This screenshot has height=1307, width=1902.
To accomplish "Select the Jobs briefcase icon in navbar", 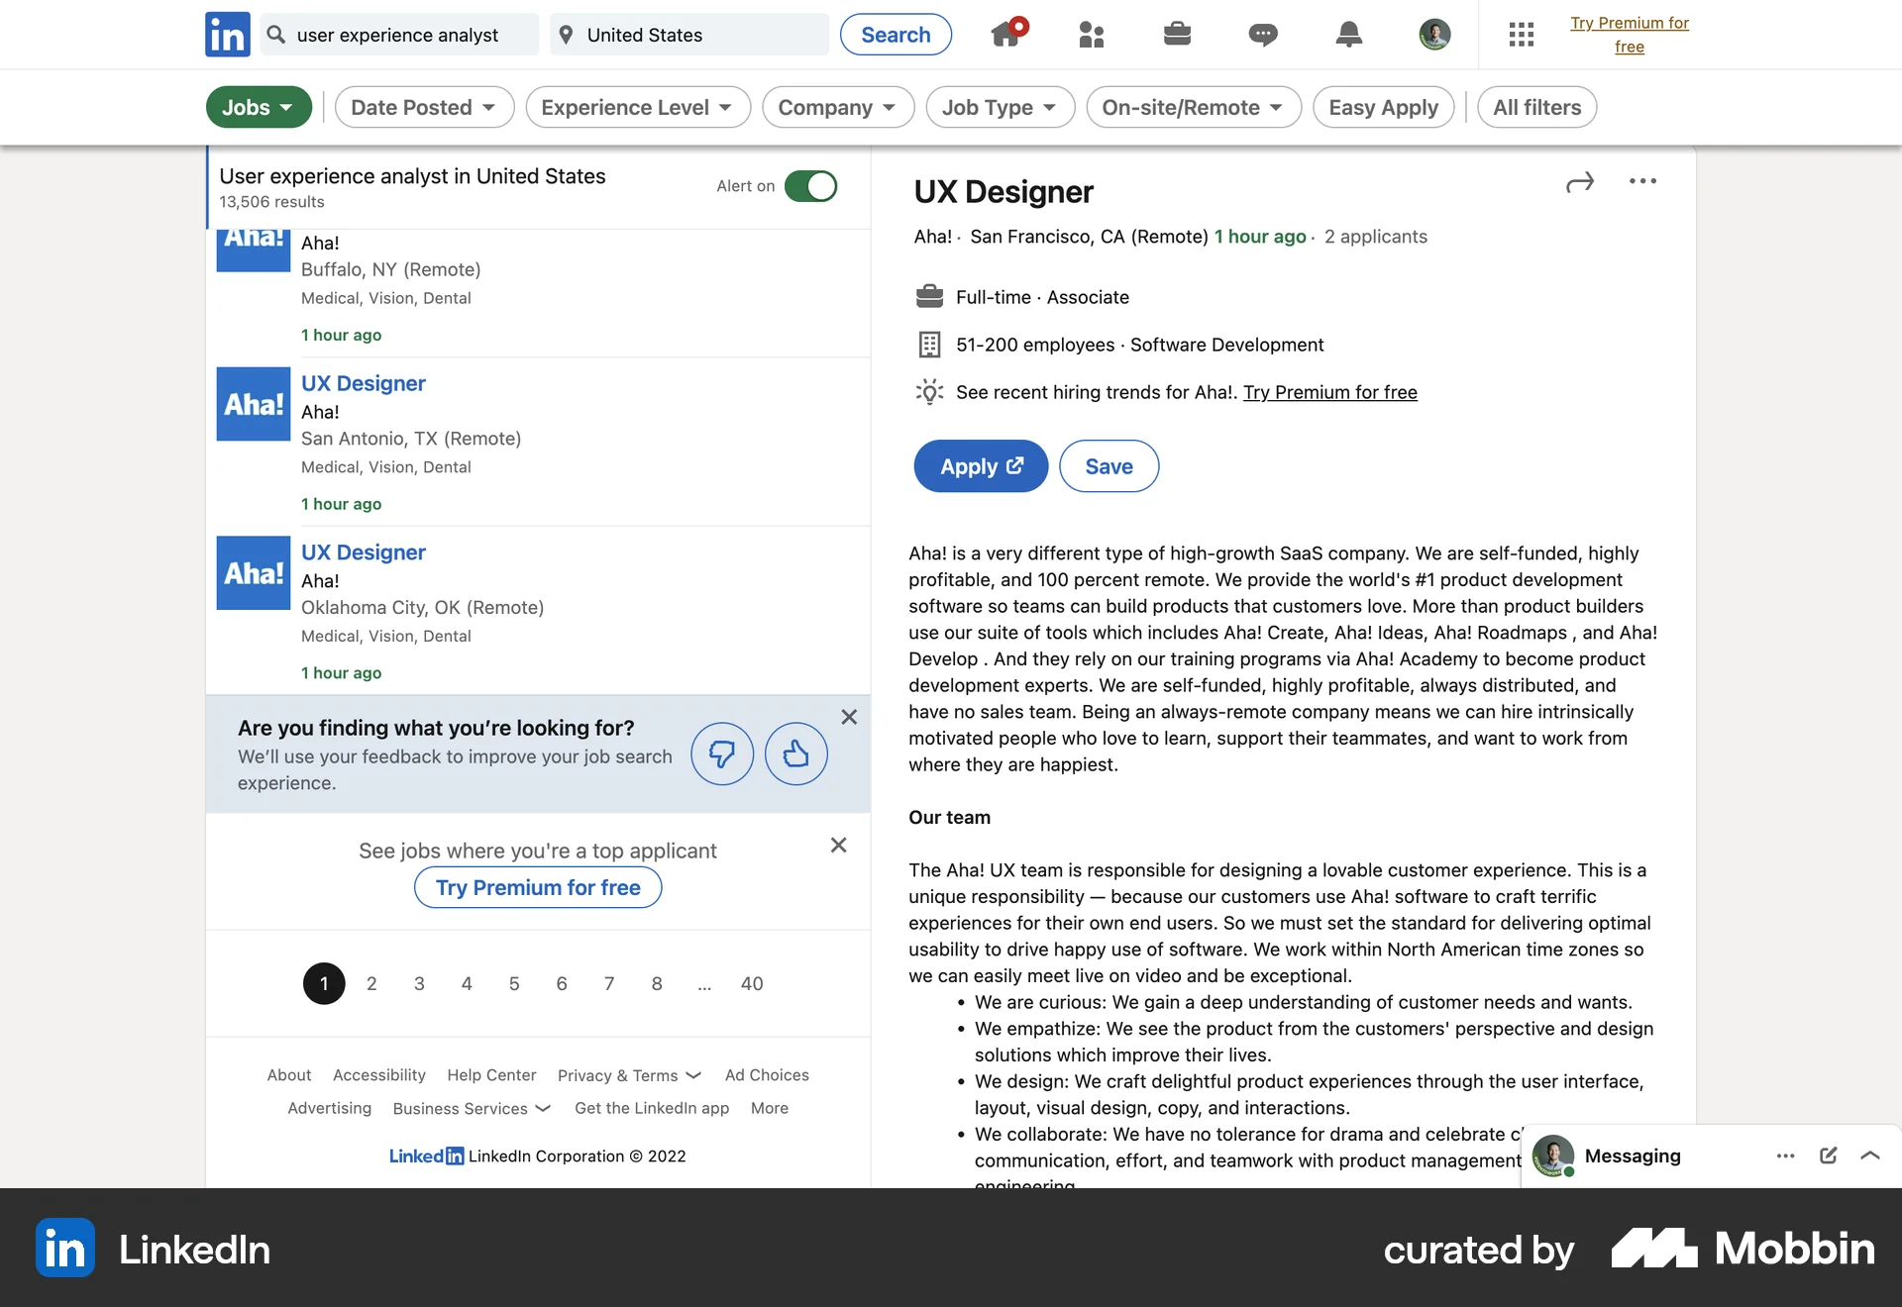I will pyautogui.click(x=1177, y=35).
